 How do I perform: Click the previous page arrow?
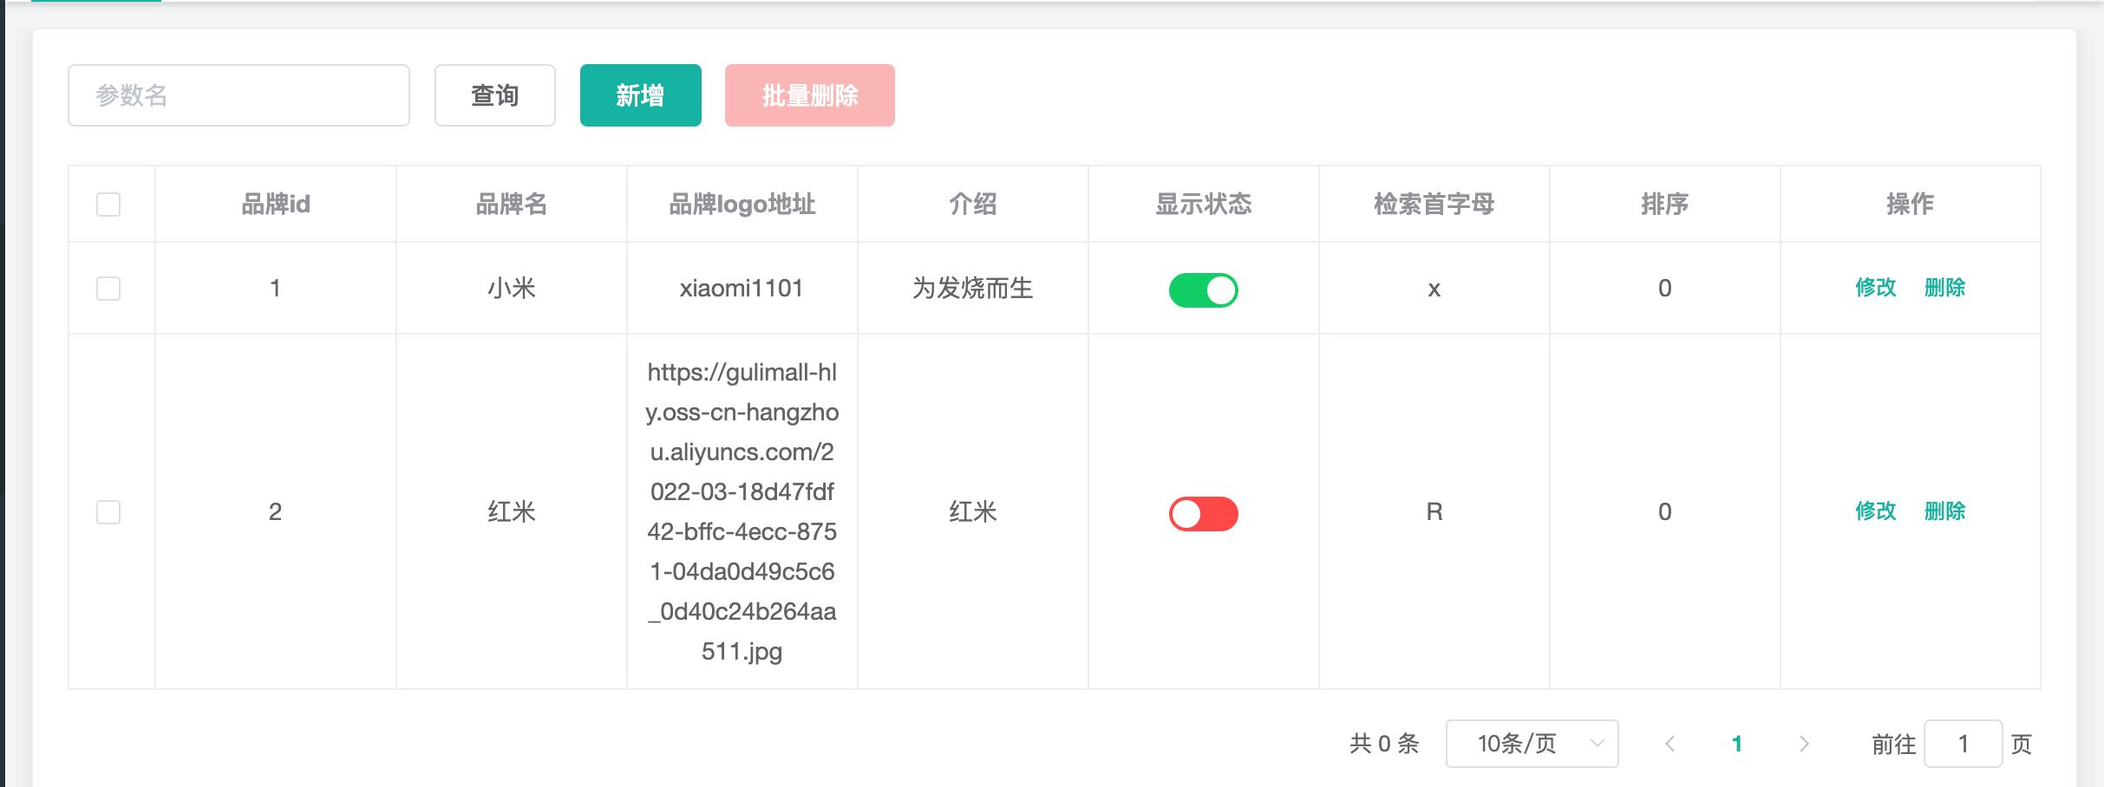[x=1670, y=744]
